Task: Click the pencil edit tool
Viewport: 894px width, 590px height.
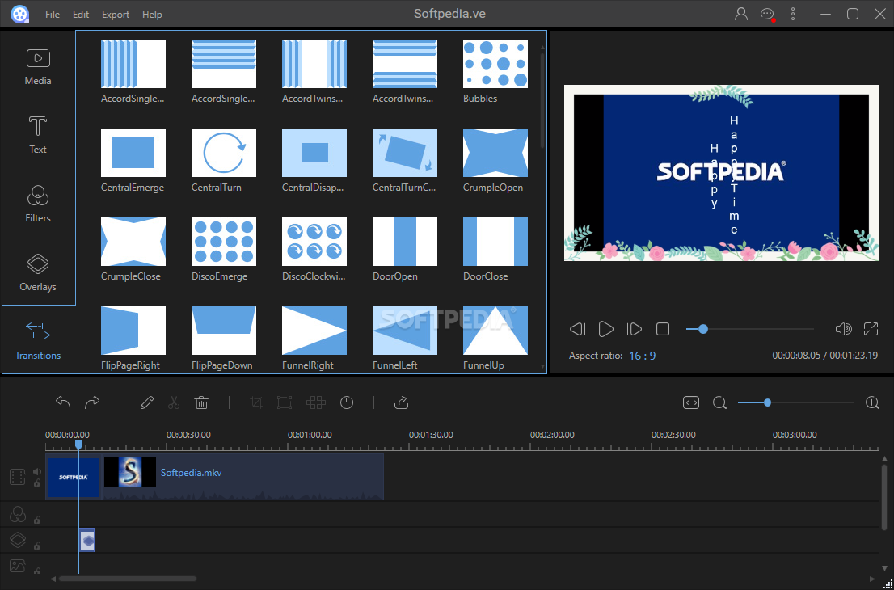Action: (146, 402)
